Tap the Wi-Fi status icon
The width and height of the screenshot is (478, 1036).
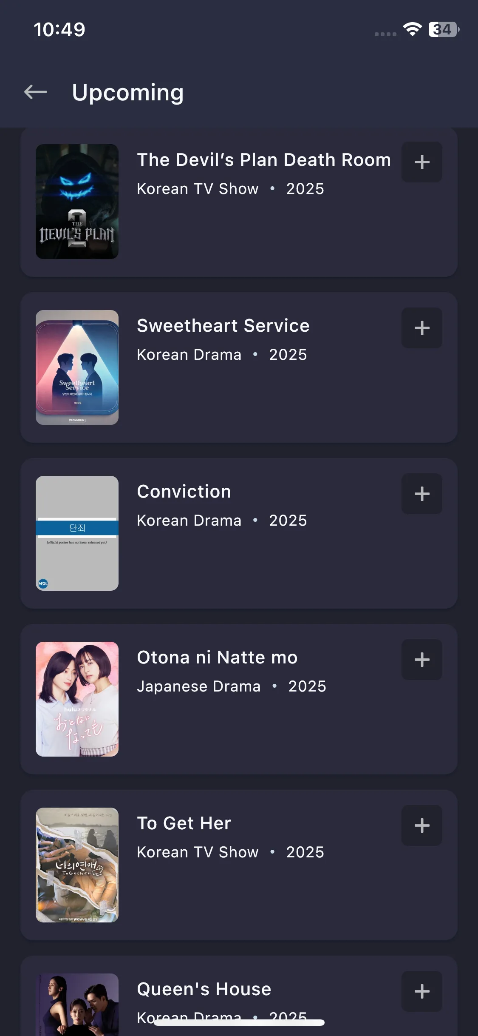(x=412, y=29)
